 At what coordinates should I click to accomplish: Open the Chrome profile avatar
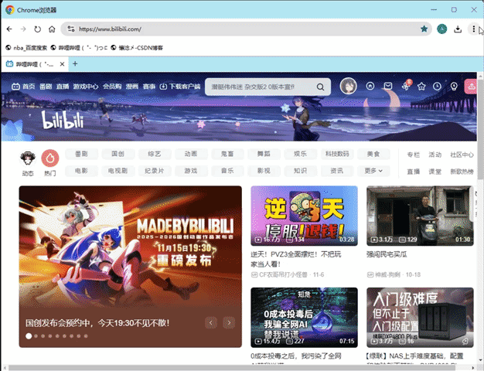coord(441,29)
